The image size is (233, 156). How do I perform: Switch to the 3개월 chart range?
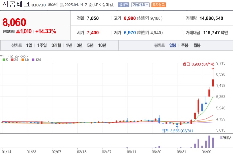[56, 45]
